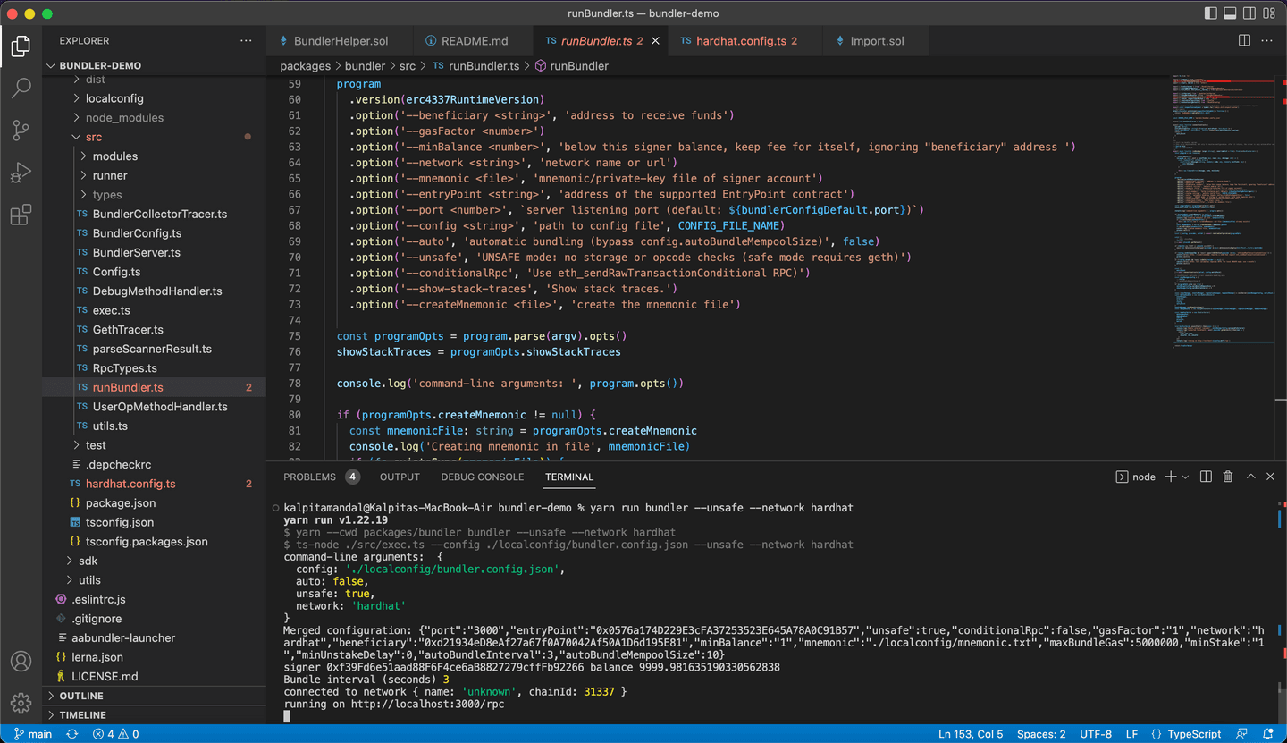Expand the localconfig folder
This screenshot has height=743, width=1287.
155,98
